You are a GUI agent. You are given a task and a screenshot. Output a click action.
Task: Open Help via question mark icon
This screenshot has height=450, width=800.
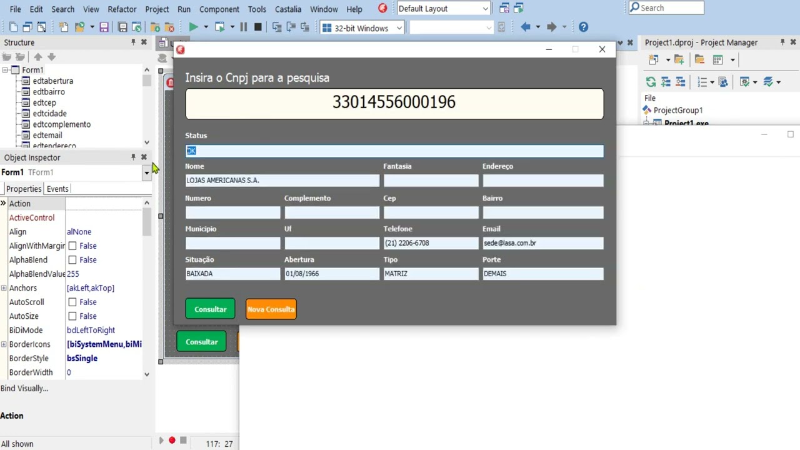(x=583, y=27)
